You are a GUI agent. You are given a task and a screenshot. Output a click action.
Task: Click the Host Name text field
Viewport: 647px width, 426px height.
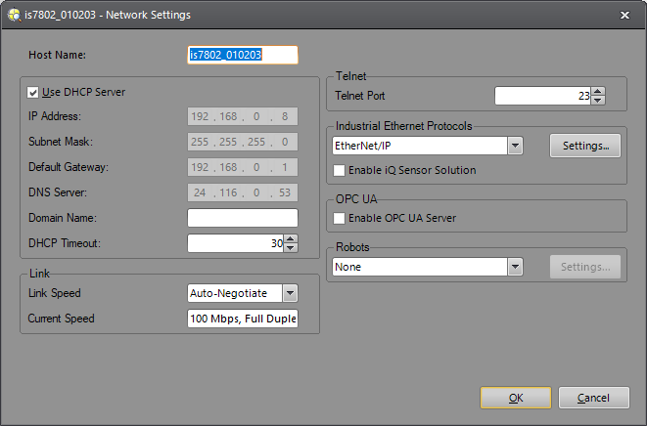point(242,55)
